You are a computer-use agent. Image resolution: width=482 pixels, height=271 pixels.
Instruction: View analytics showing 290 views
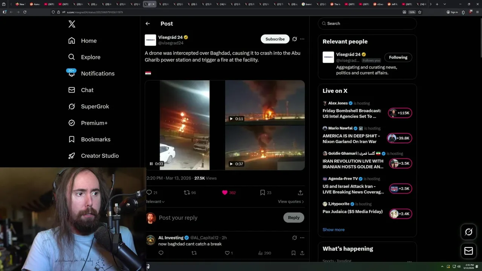(264, 253)
